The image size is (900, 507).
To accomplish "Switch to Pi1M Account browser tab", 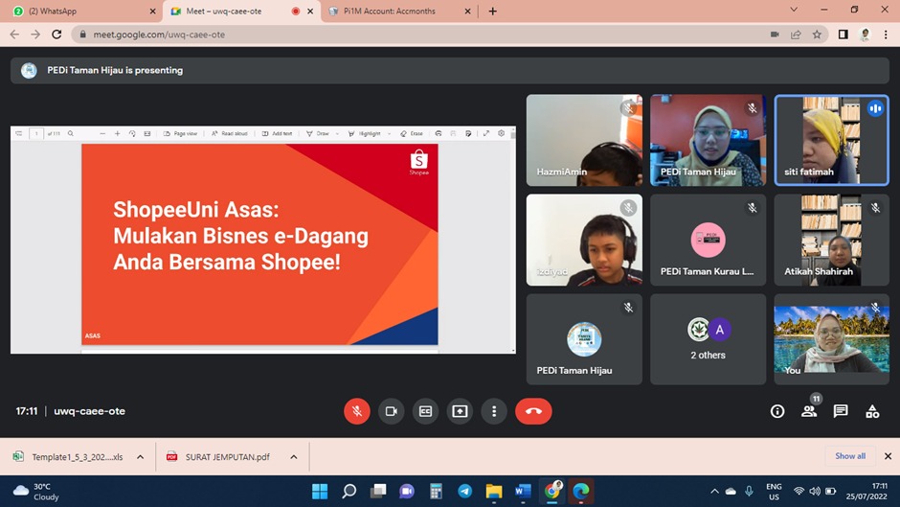I will [x=397, y=12].
